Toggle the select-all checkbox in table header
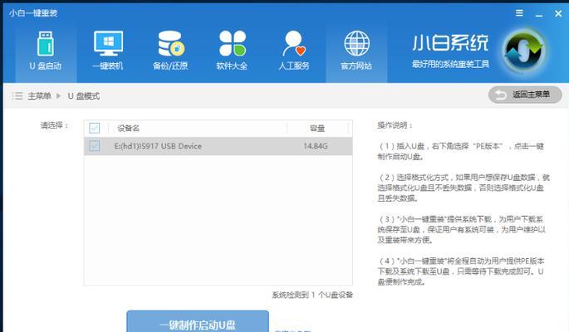The height and width of the screenshot is (332, 569). [95, 128]
